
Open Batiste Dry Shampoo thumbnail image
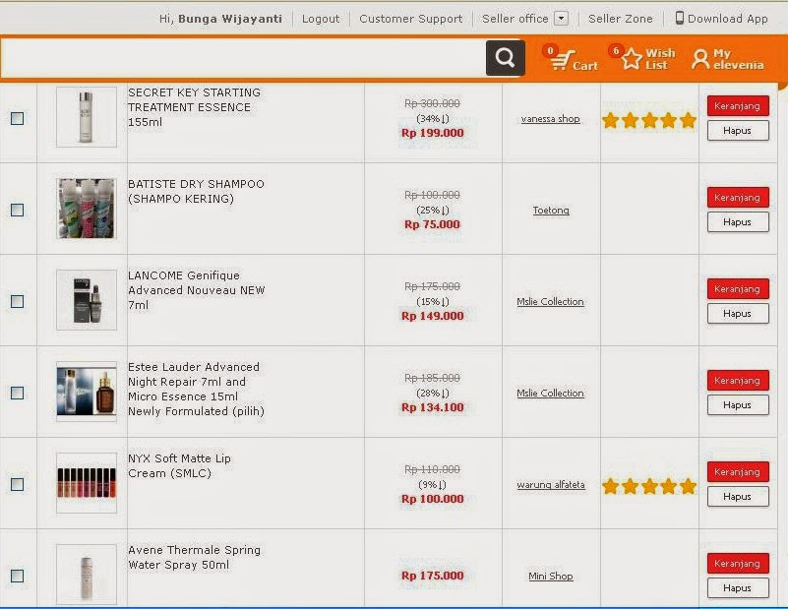click(x=87, y=209)
